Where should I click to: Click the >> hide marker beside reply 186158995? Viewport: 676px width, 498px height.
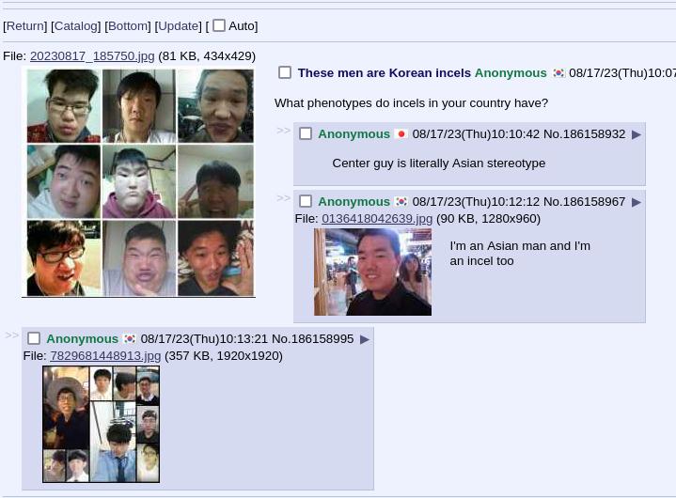(12, 335)
